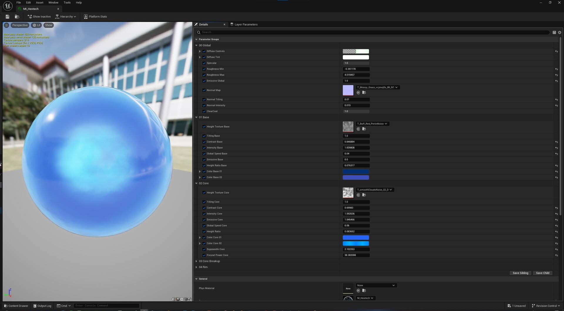Open the Color Core 01 color swatch

pos(356,238)
